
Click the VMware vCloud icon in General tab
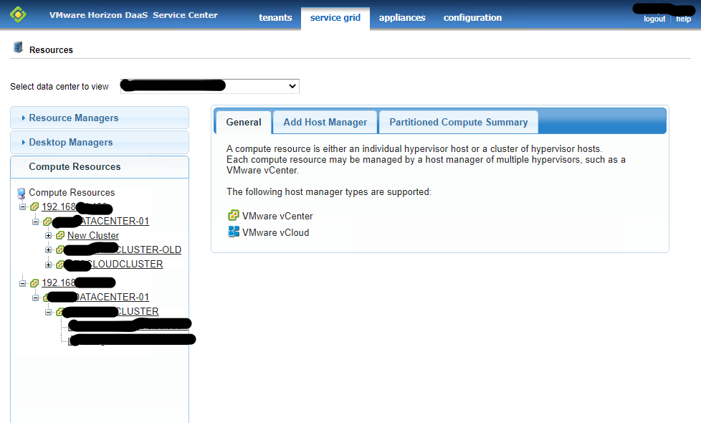click(234, 232)
